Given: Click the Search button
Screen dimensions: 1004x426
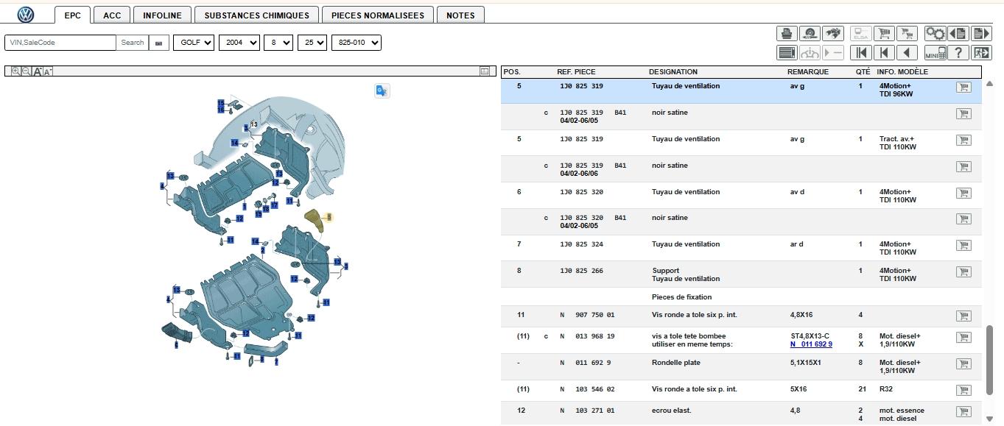Looking at the screenshot, I should 133,43.
